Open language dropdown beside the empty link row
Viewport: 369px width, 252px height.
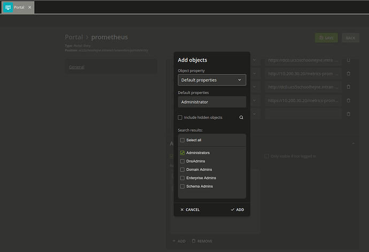255,114
